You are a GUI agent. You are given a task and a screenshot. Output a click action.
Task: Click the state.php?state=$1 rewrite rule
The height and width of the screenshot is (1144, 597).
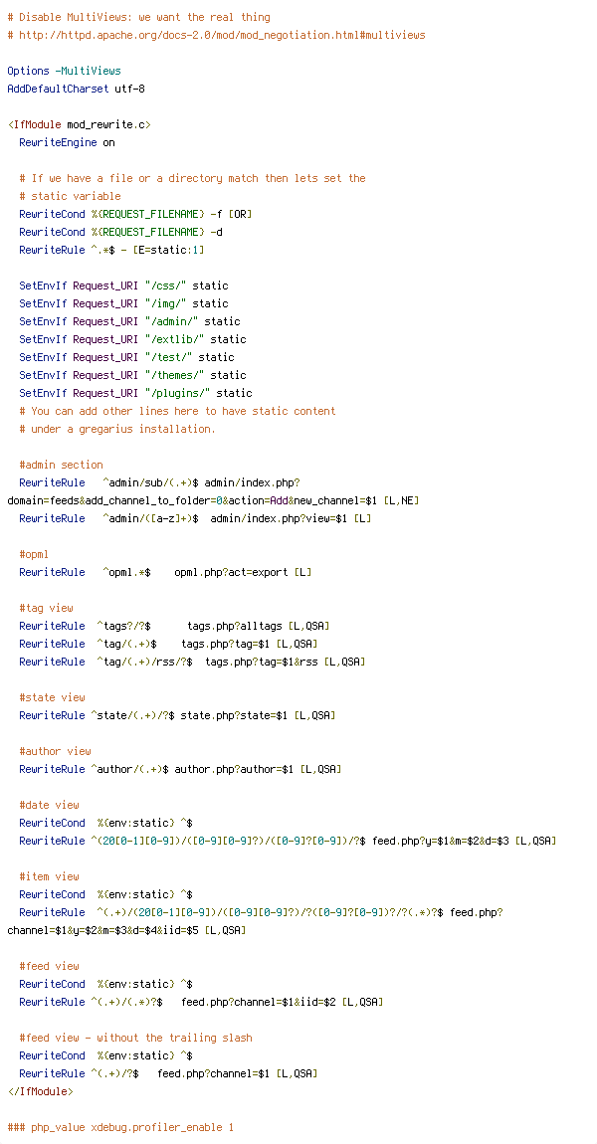(177, 715)
